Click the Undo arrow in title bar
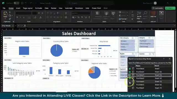Image resolution: width=177 pixels, height=99 pixels. [x=26, y=3]
